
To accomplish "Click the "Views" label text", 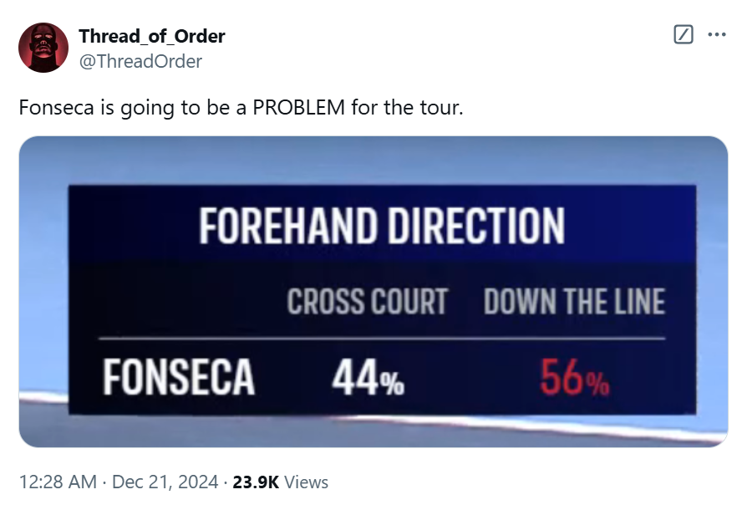I will coord(306,482).
